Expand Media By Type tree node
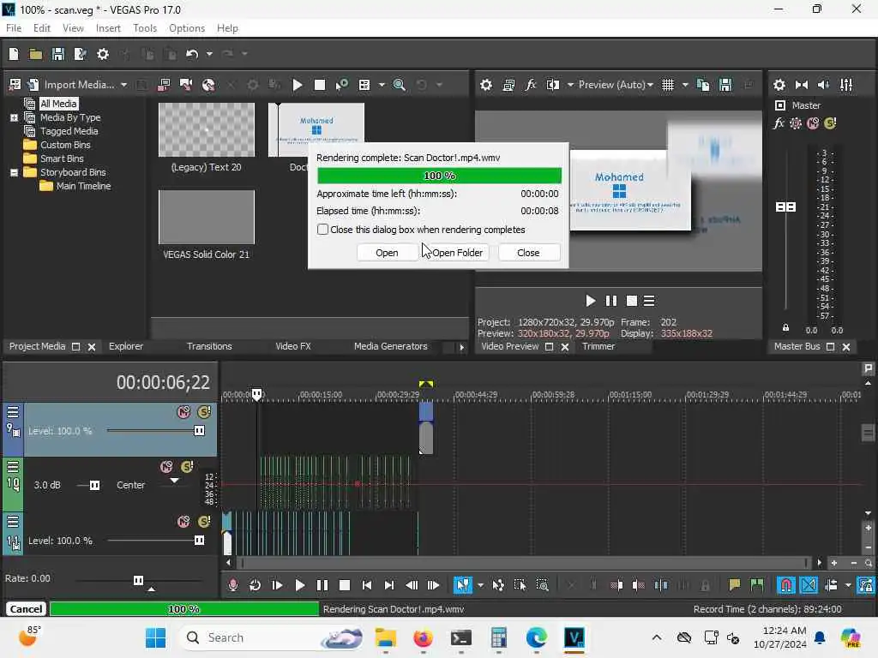This screenshot has height=658, width=878. (14, 117)
